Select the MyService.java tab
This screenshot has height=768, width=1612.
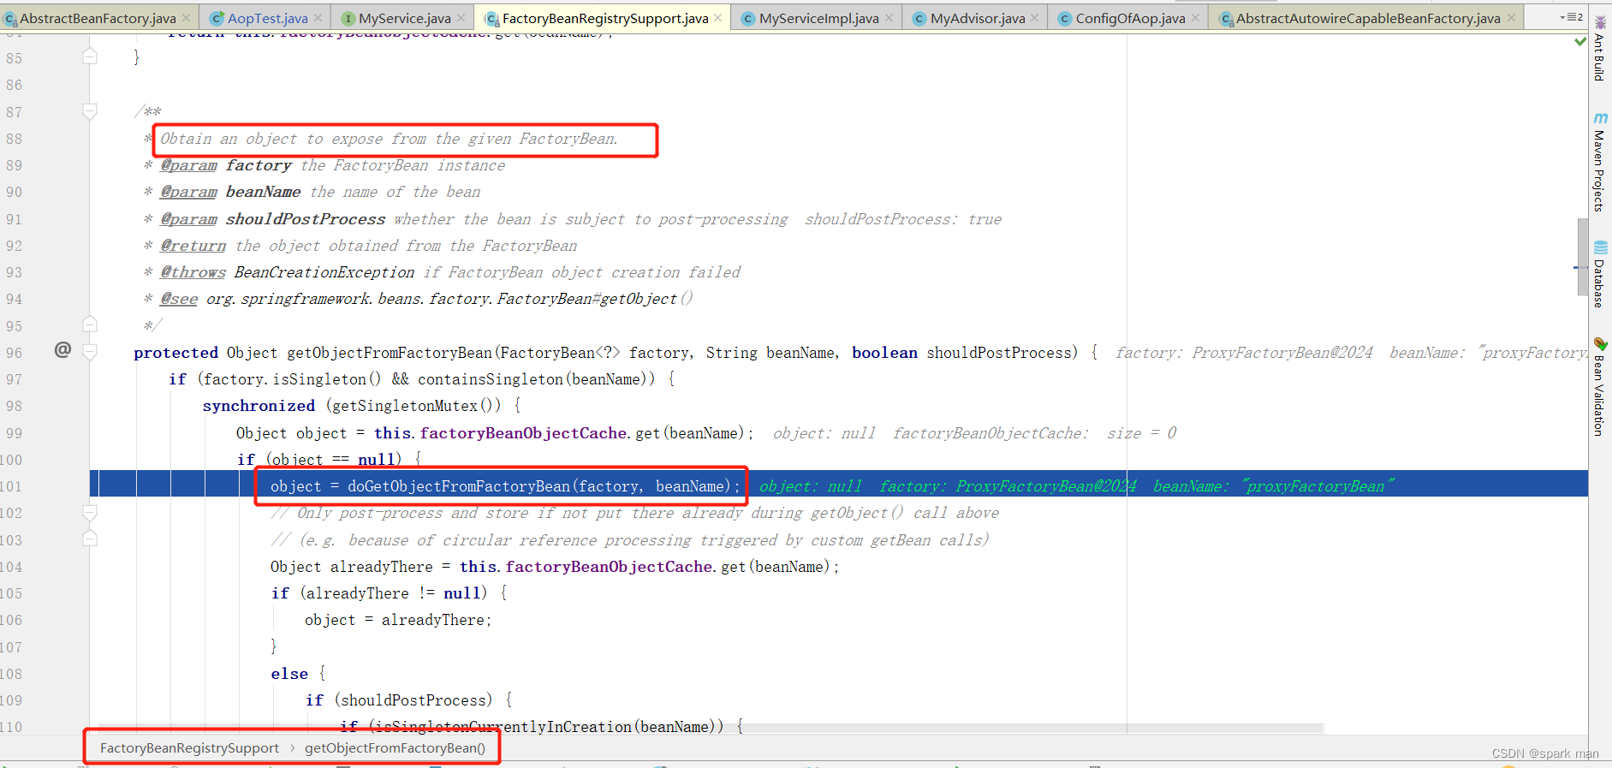404,18
